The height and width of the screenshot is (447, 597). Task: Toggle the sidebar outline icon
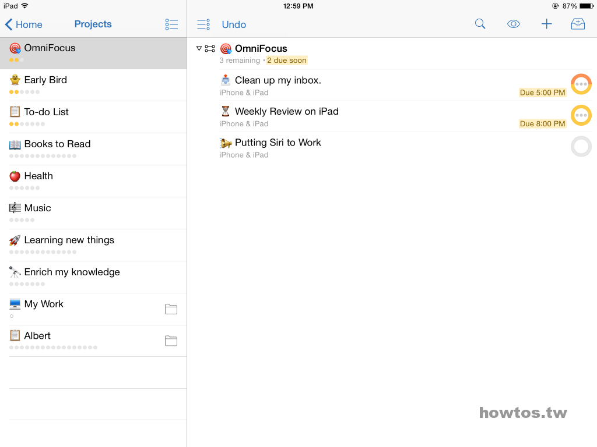point(203,24)
